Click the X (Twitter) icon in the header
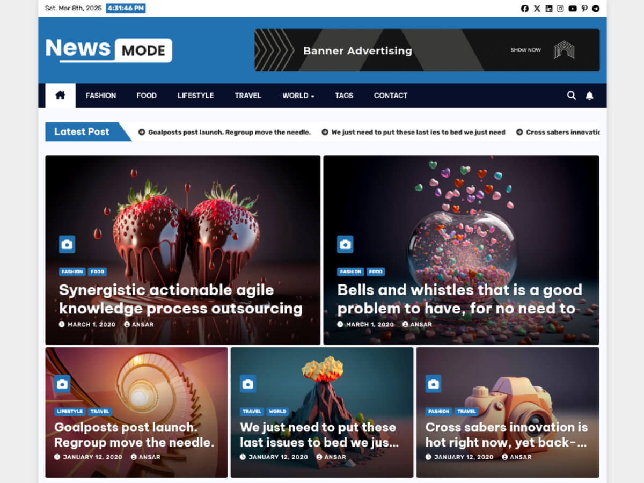The image size is (644, 483). pyautogui.click(x=537, y=8)
